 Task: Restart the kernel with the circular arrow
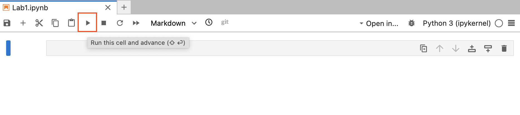[x=120, y=23]
